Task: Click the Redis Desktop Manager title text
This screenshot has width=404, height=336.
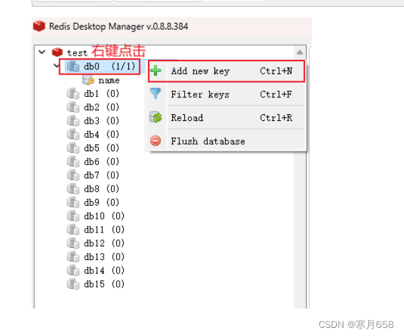Action: (118, 26)
